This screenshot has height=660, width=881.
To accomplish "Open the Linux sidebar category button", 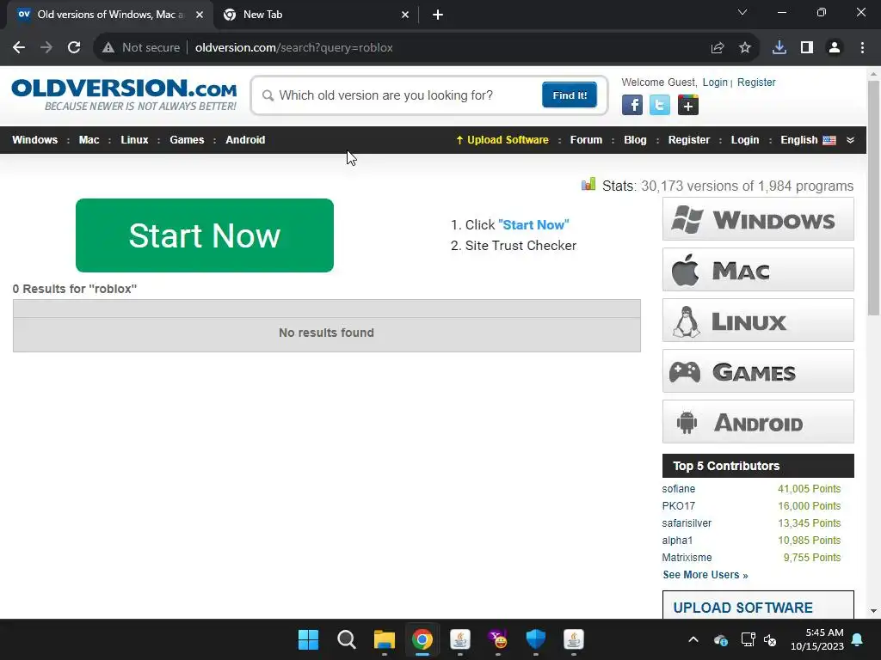I will pos(758,321).
